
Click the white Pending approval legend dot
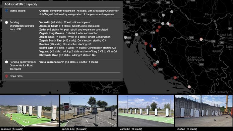pos(7,62)
